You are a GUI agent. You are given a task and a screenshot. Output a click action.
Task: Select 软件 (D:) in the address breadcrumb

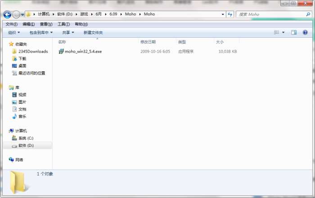[x=65, y=14]
